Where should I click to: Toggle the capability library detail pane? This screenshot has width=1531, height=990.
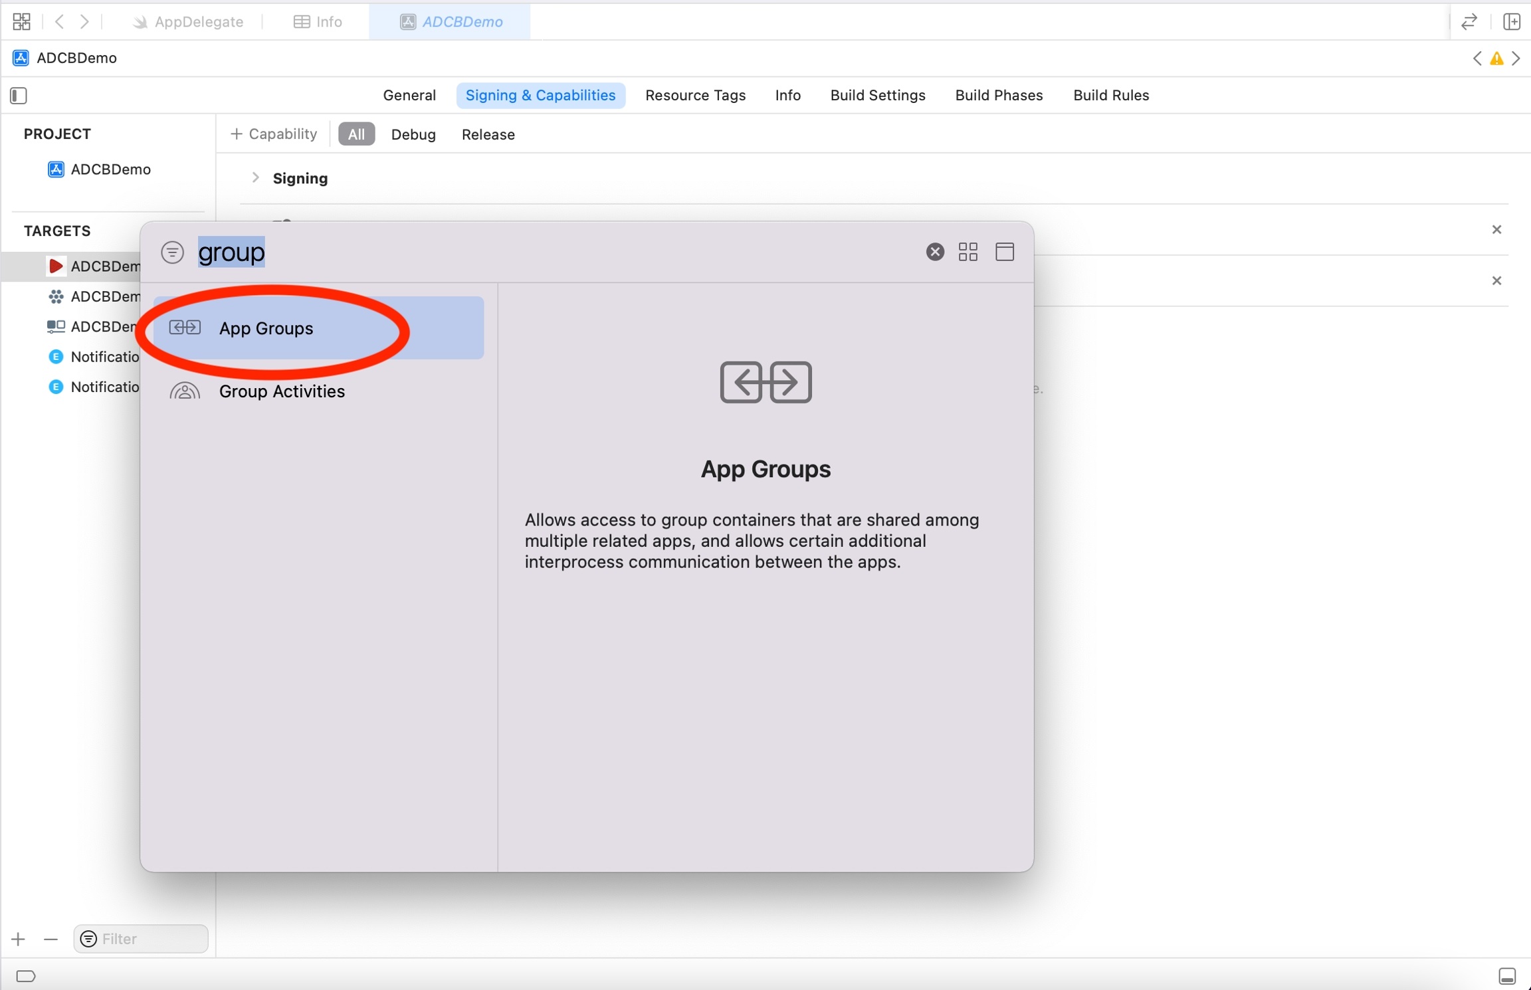tap(1004, 252)
